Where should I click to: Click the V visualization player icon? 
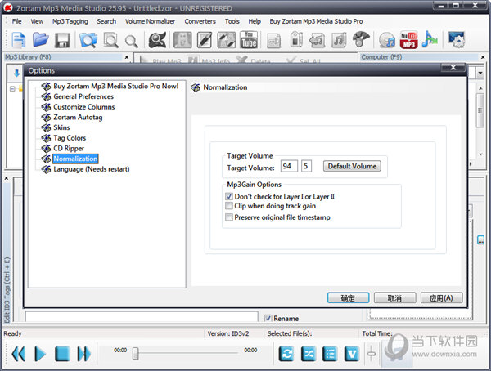352,354
